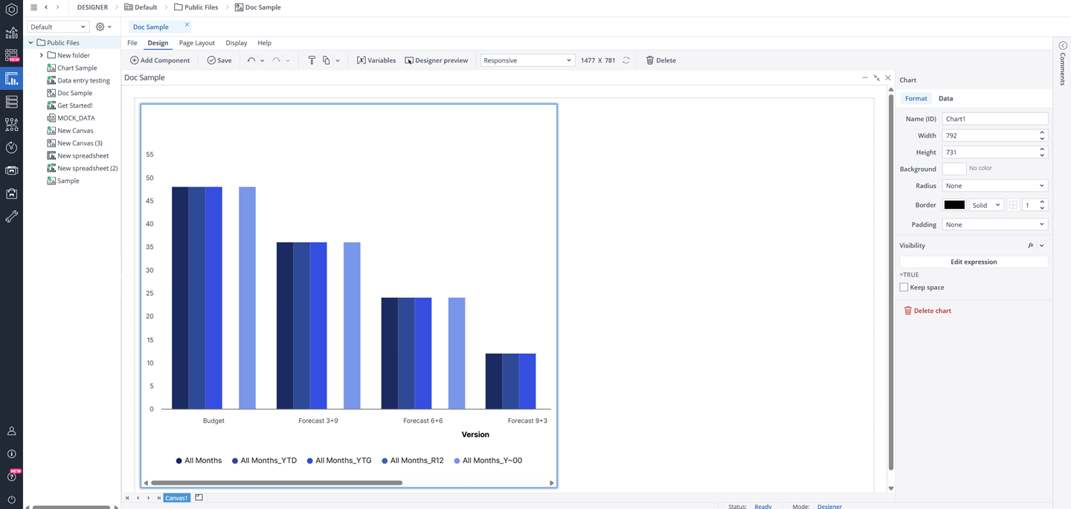Open the wrench tools icon in left sidebar
Screen dimensions: 1071x509
point(11,216)
